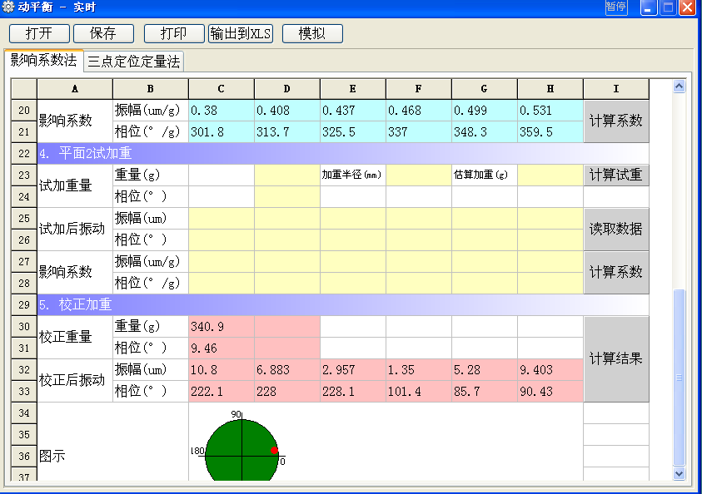The height and width of the screenshot is (494, 702).
Task: Select column H header
Action: [x=550, y=89]
